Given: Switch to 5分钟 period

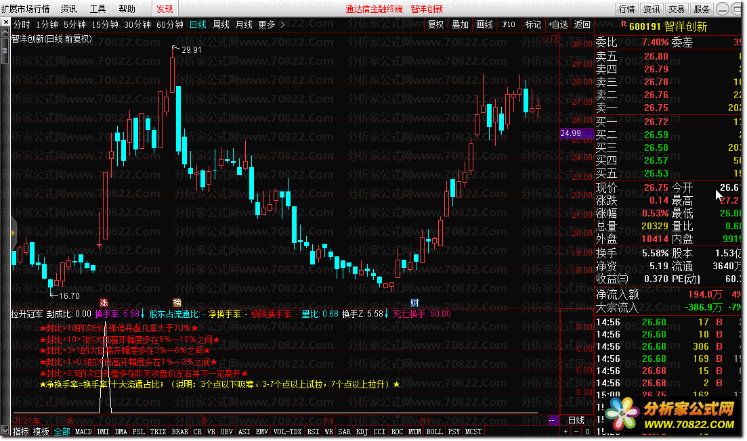Looking at the screenshot, I should click(x=74, y=25).
